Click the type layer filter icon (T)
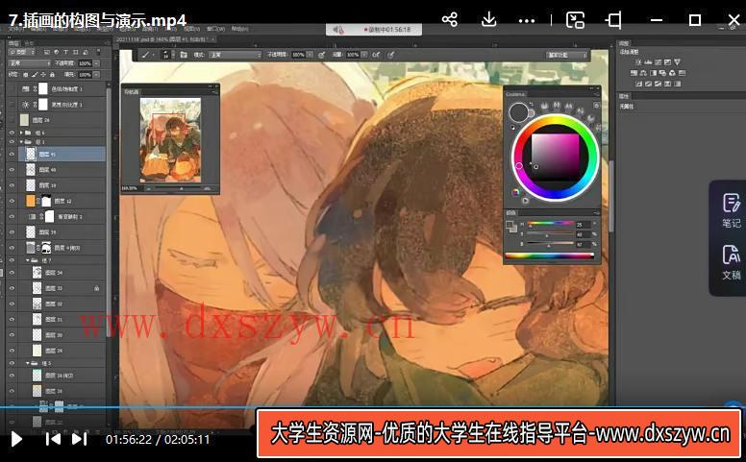Image resolution: width=746 pixels, height=462 pixels. [x=65, y=52]
